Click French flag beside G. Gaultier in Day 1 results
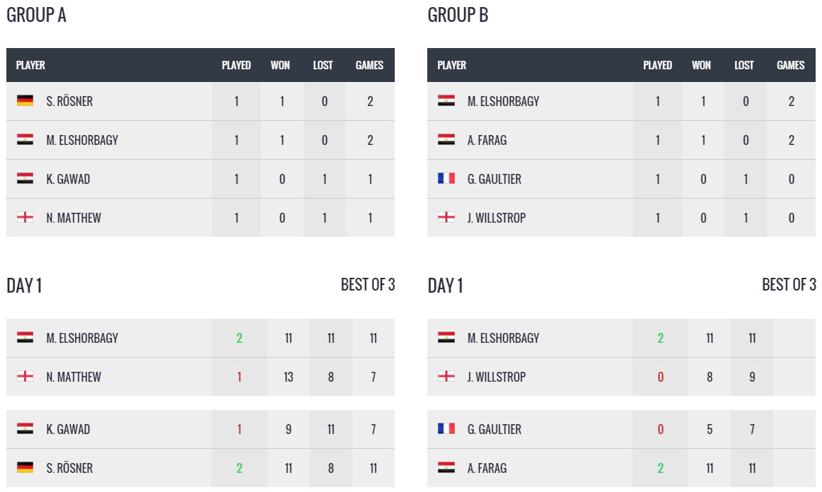 446,429
